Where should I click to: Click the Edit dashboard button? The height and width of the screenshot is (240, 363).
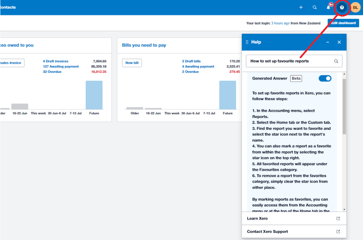pyautogui.click(x=343, y=23)
